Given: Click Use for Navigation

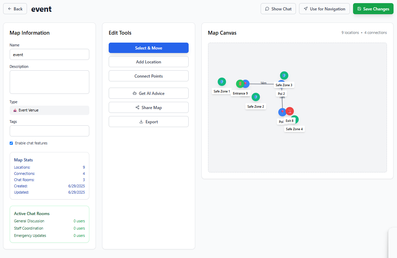Looking at the screenshot, I should (x=324, y=9).
